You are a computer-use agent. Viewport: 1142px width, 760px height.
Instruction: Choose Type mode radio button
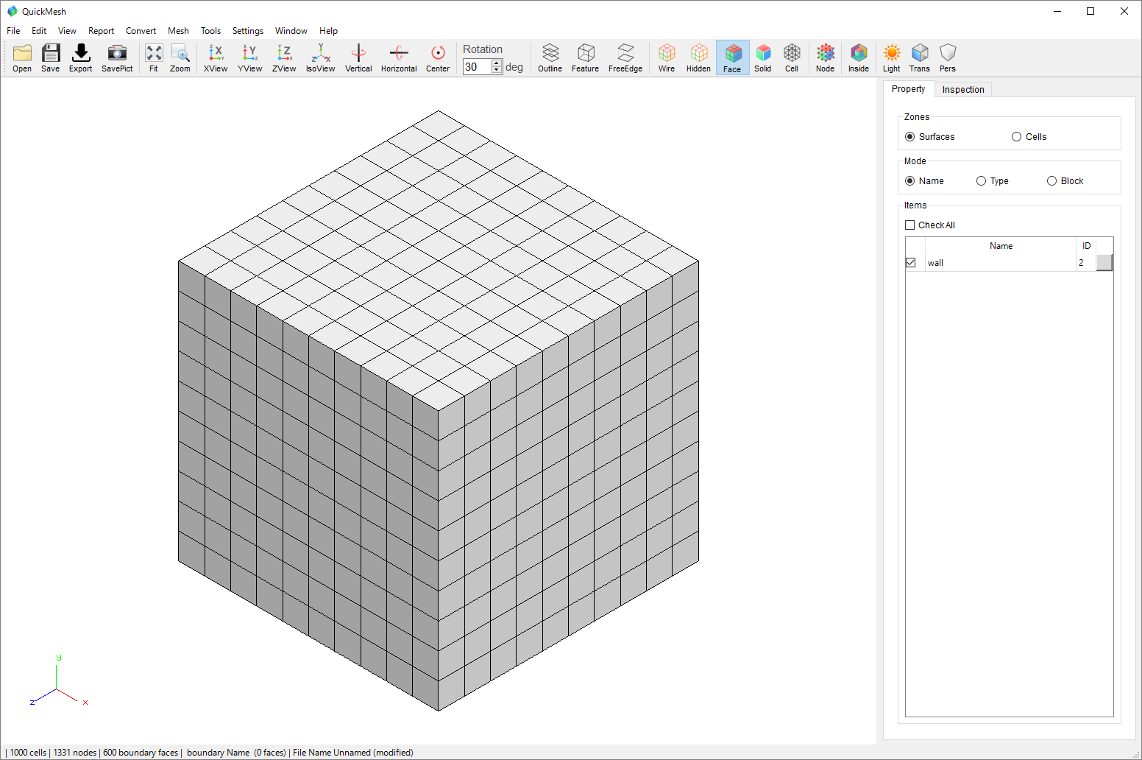tap(982, 181)
